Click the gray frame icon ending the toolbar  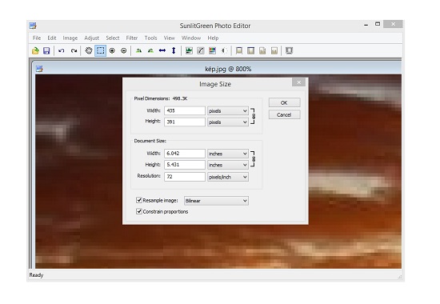(x=289, y=51)
